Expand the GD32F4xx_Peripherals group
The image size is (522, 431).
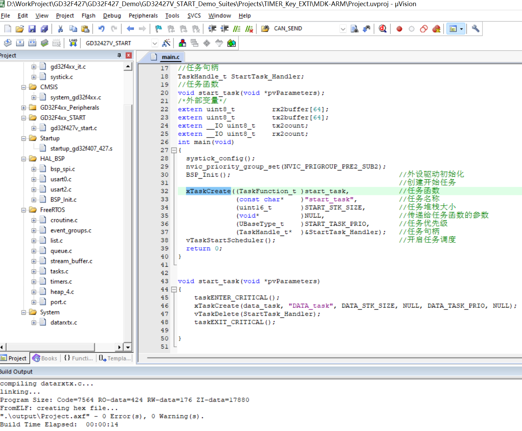point(24,108)
